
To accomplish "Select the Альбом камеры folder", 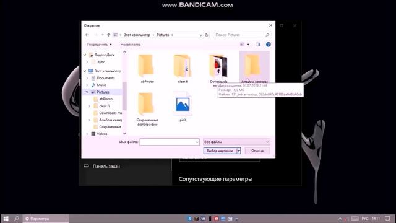I will pos(254,68).
